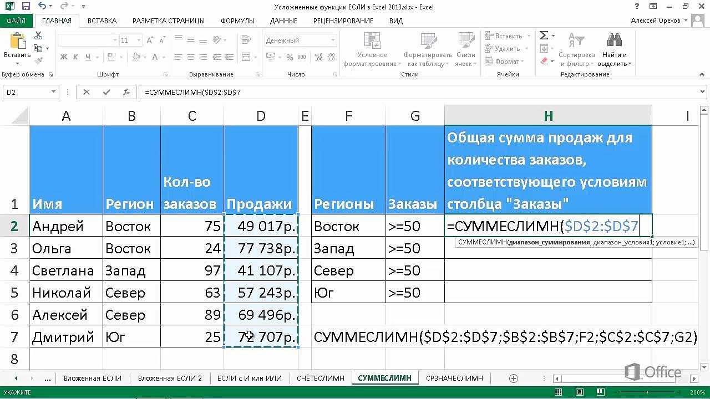Switch to the ДАННЫЕ ribbon tab

tap(283, 21)
